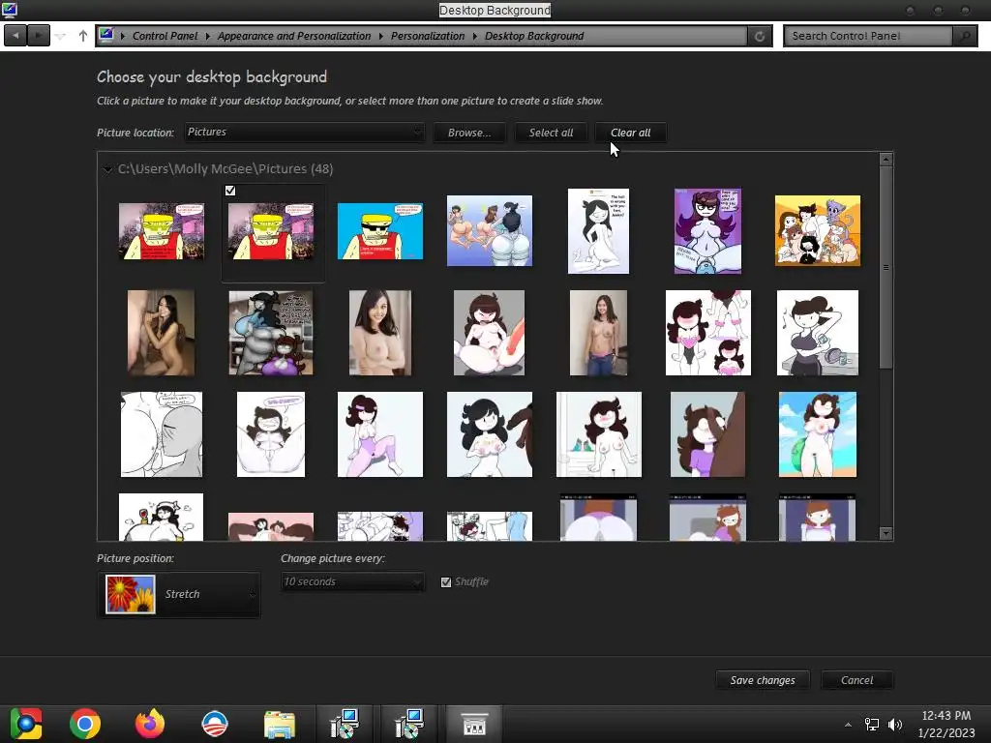Click the Cancel button
Screen dimensions: 991x743
point(856,680)
